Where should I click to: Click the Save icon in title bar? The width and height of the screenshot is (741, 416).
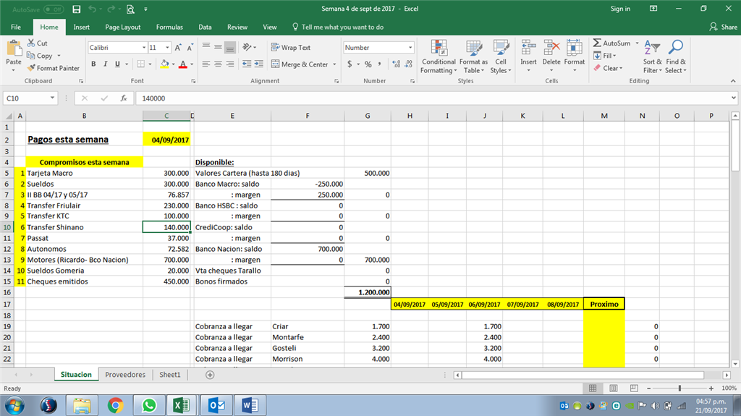pos(76,9)
